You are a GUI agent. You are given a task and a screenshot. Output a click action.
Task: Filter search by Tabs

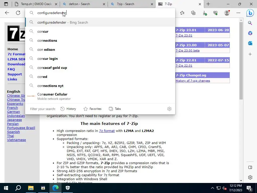pos(115,109)
